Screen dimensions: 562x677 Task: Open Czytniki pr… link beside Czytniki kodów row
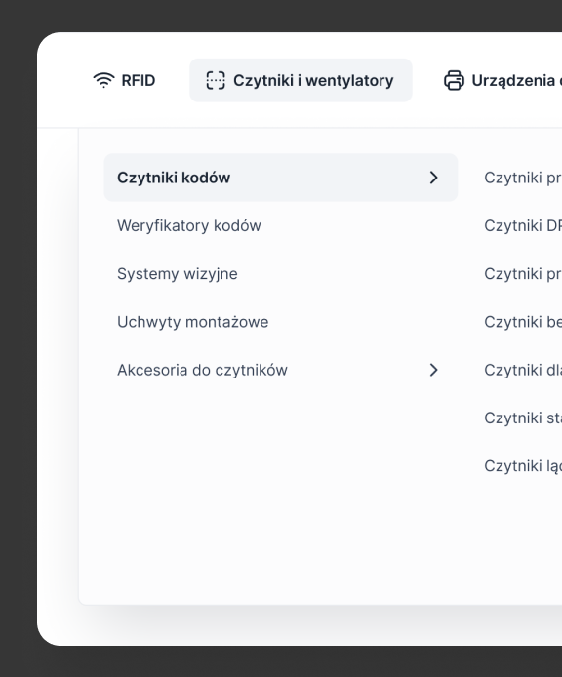[523, 178]
